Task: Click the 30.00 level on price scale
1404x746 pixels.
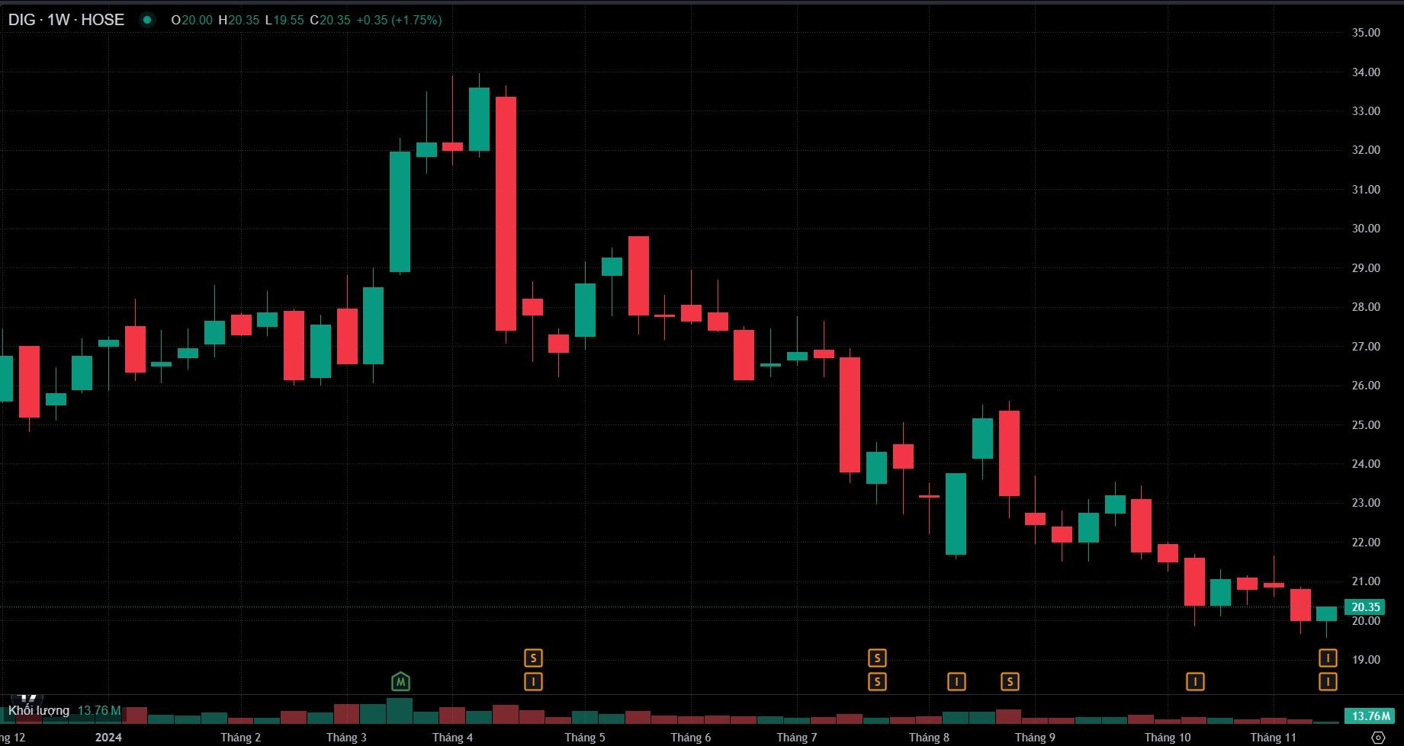Action: click(1365, 229)
